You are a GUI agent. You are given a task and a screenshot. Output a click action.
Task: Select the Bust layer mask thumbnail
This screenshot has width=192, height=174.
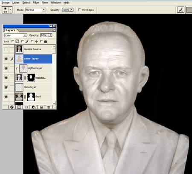(x=31, y=97)
